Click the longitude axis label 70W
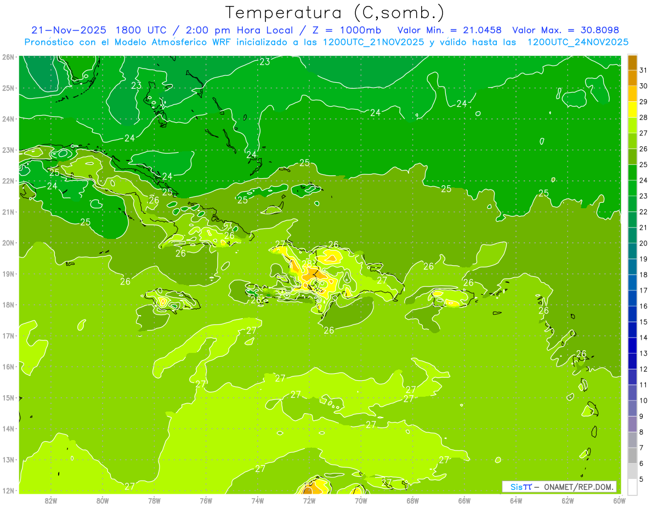 [x=361, y=500]
